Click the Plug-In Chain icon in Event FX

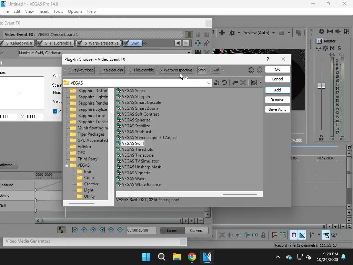(x=198, y=43)
